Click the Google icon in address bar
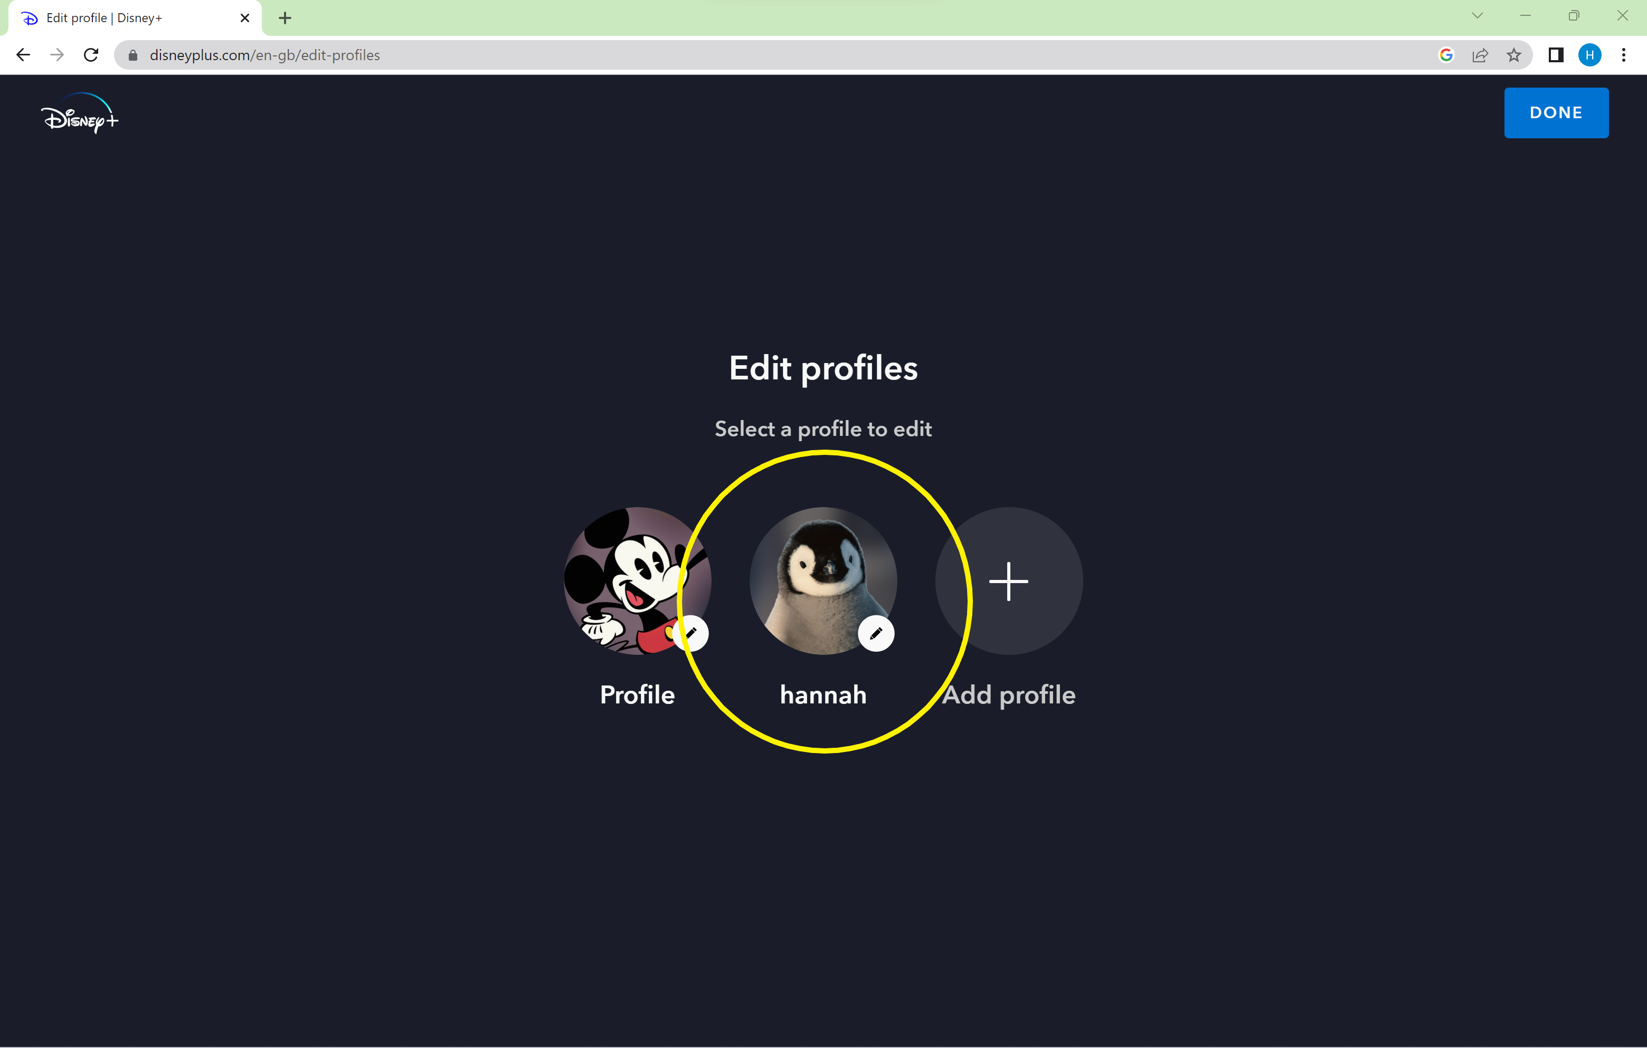1647x1048 pixels. click(1446, 55)
